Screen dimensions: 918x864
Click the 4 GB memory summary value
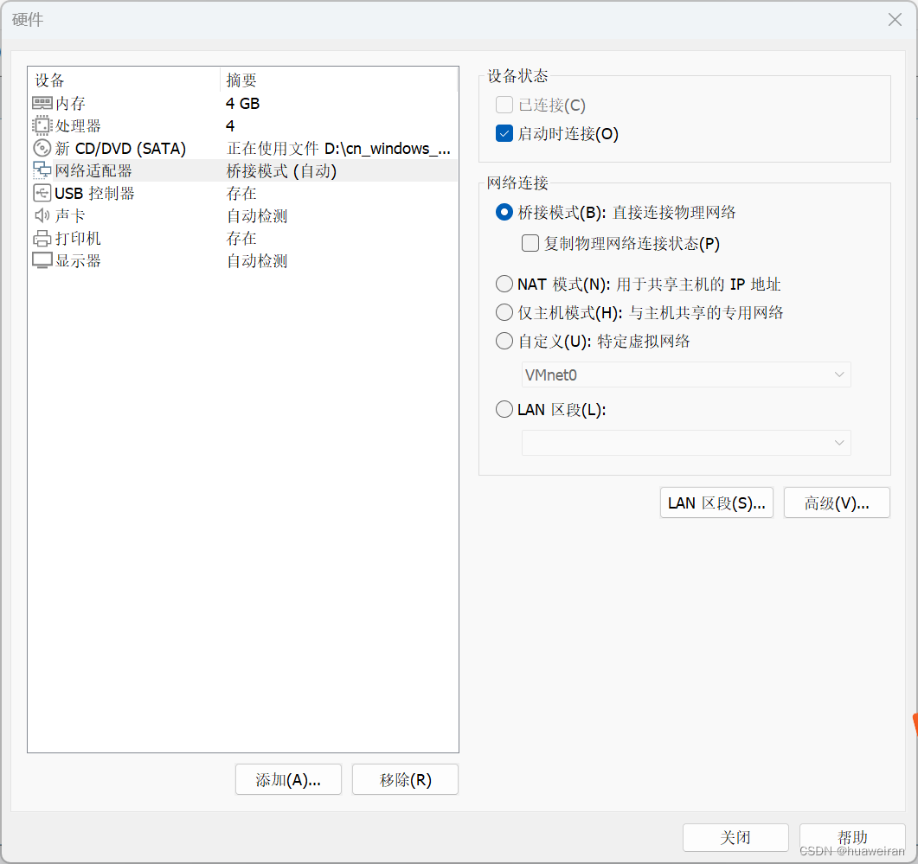pos(242,104)
